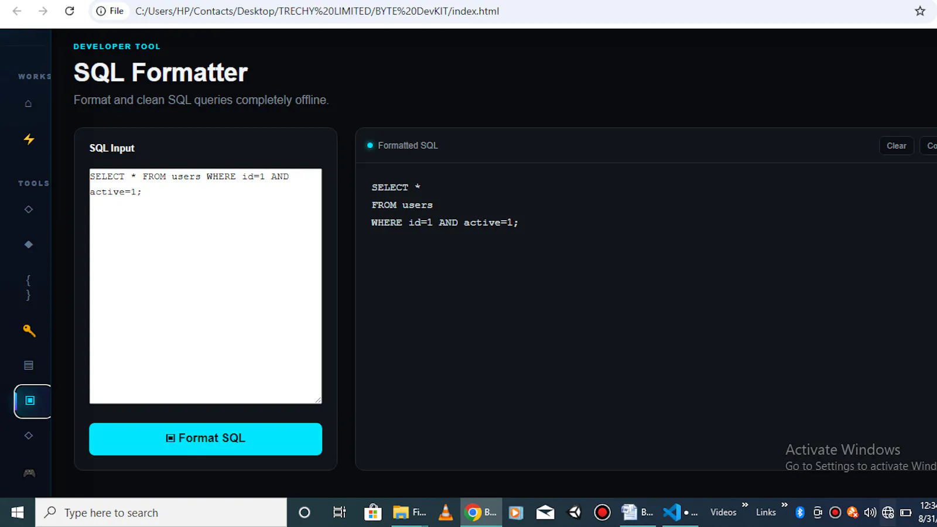The height and width of the screenshot is (527, 937).
Task: Click the 'SQL Input' heading
Action: (x=112, y=148)
